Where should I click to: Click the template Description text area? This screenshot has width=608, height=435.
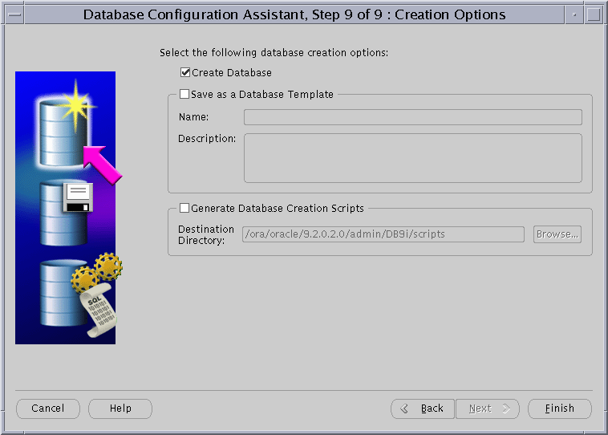coord(412,158)
